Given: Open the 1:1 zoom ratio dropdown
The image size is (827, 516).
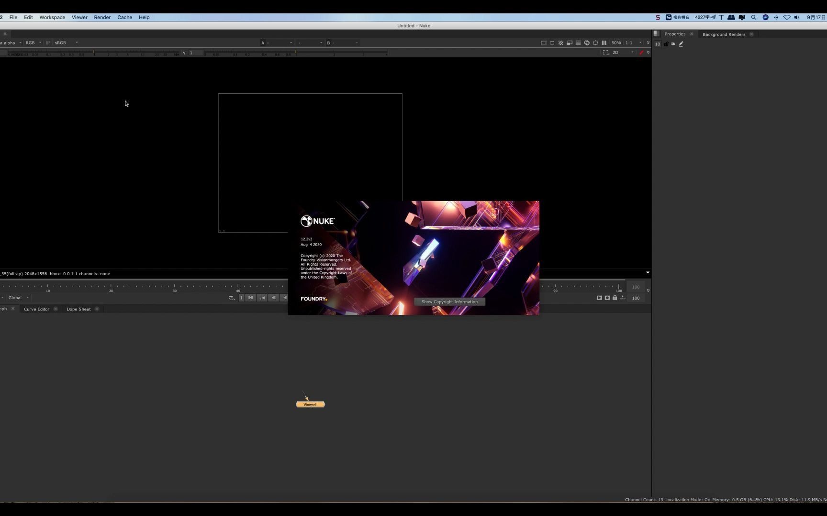Looking at the screenshot, I should (633, 43).
